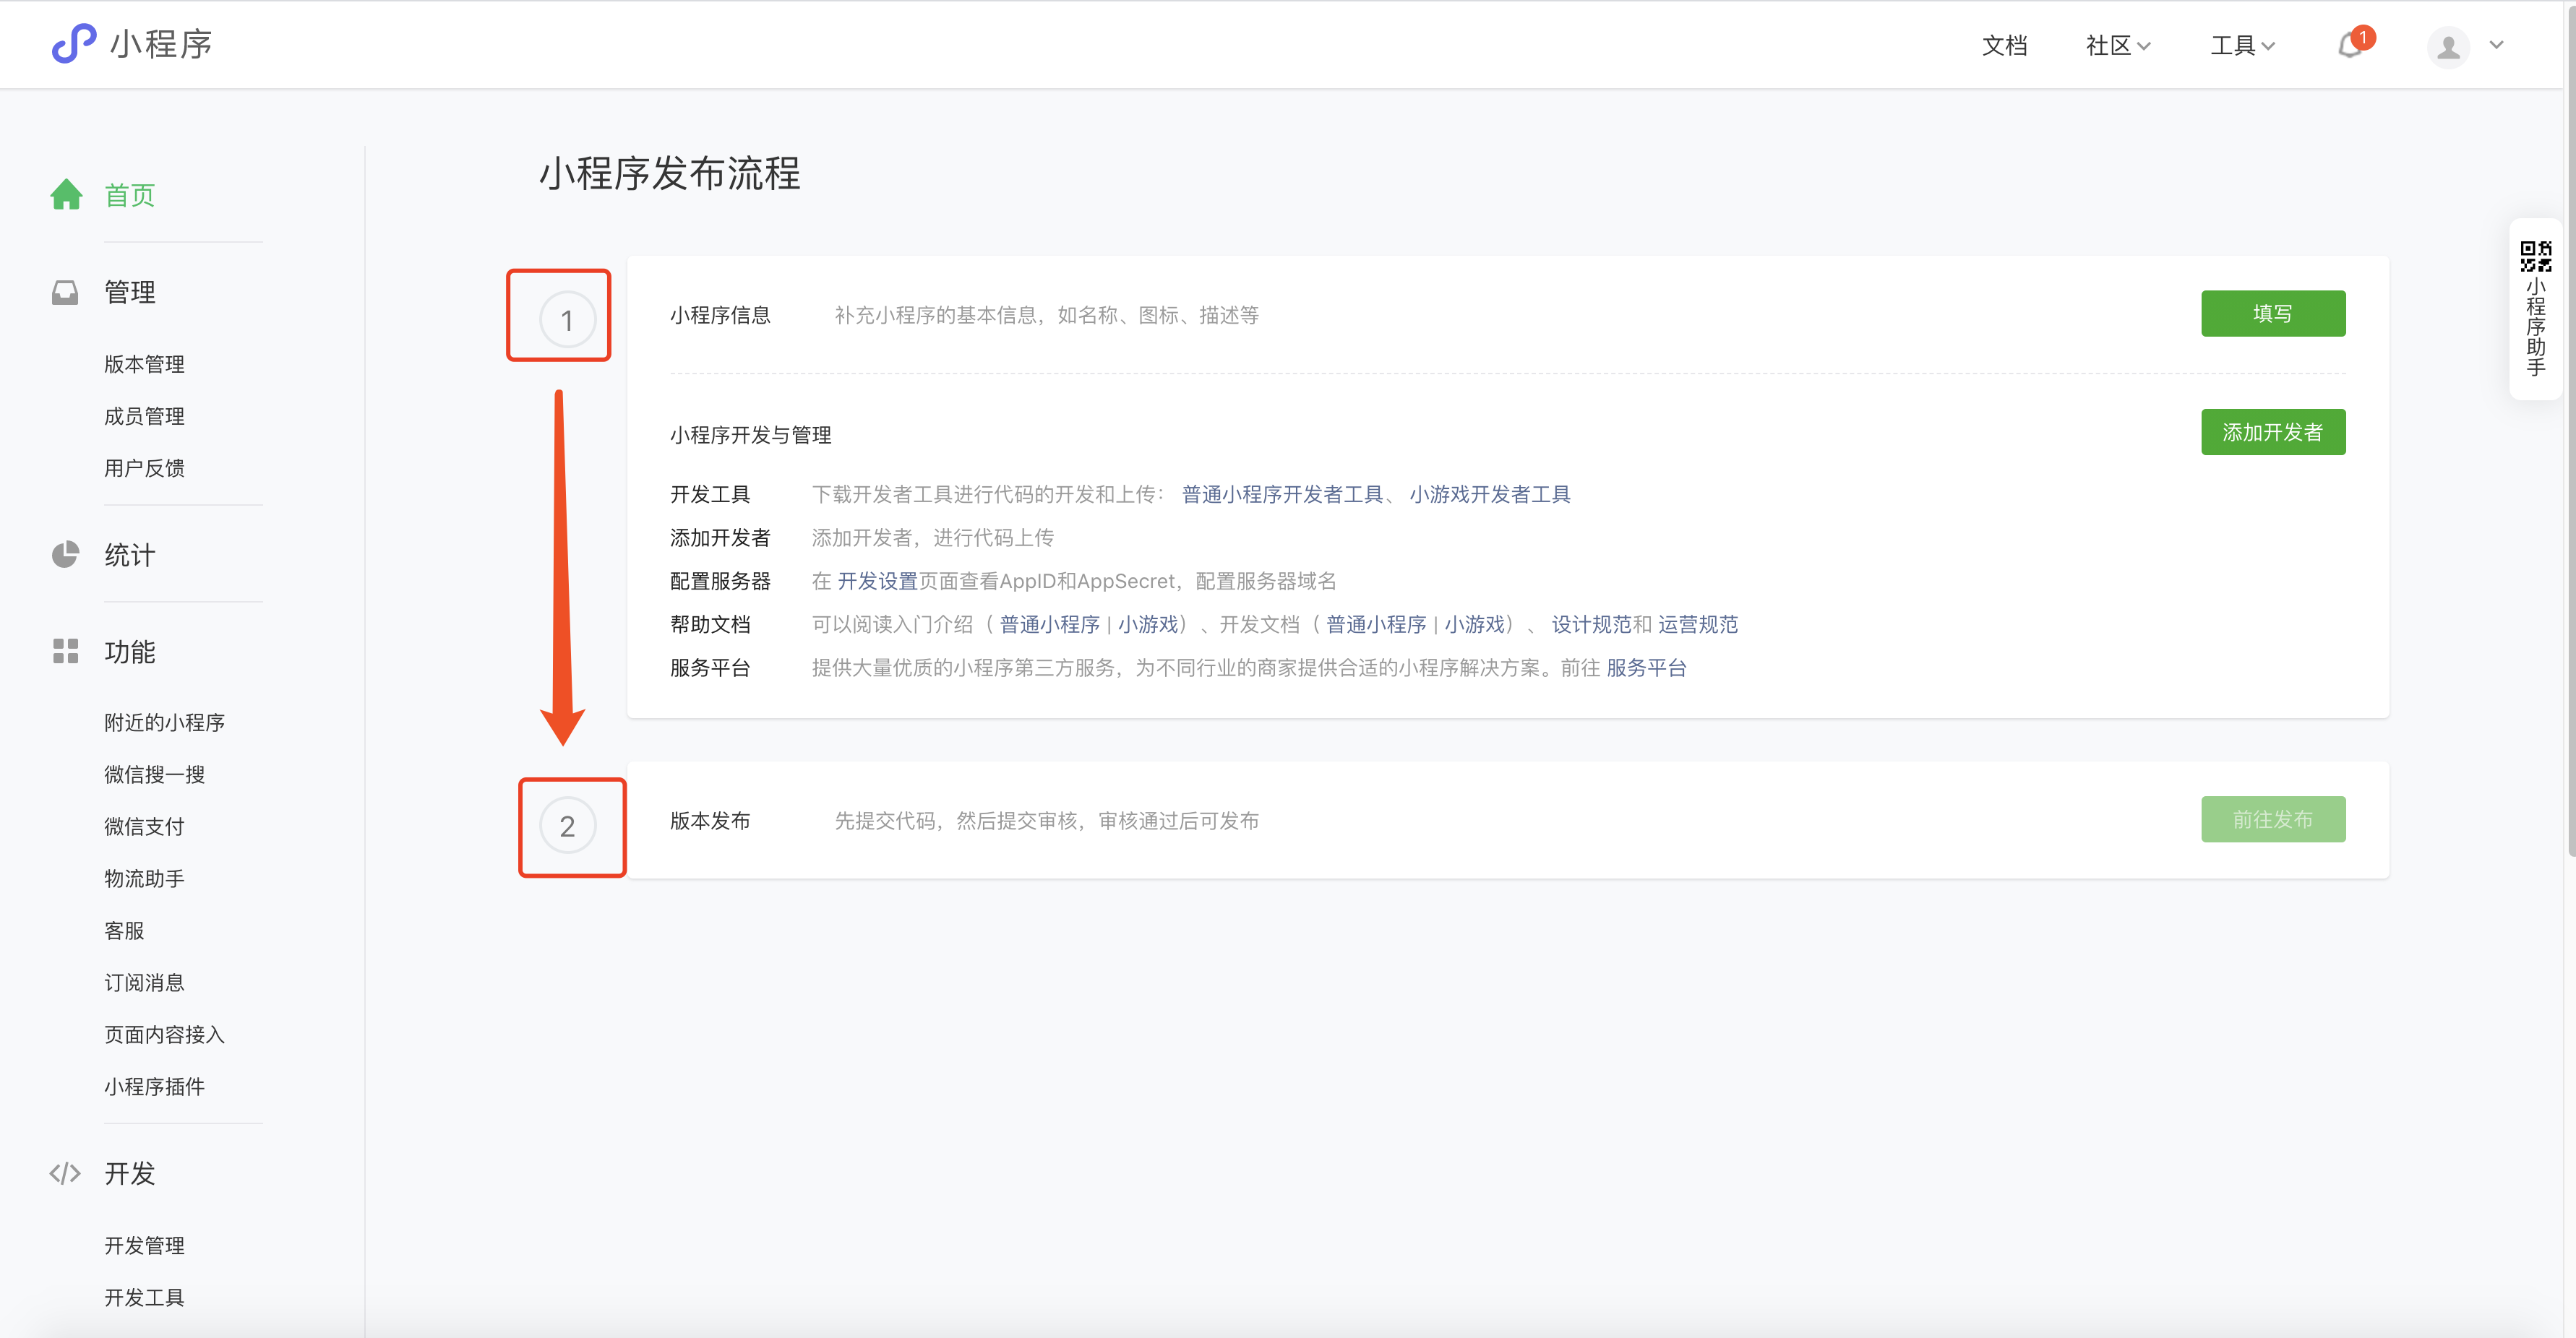Open 微信支付 in the sidebar
The image size is (2576, 1338).
pos(144,826)
